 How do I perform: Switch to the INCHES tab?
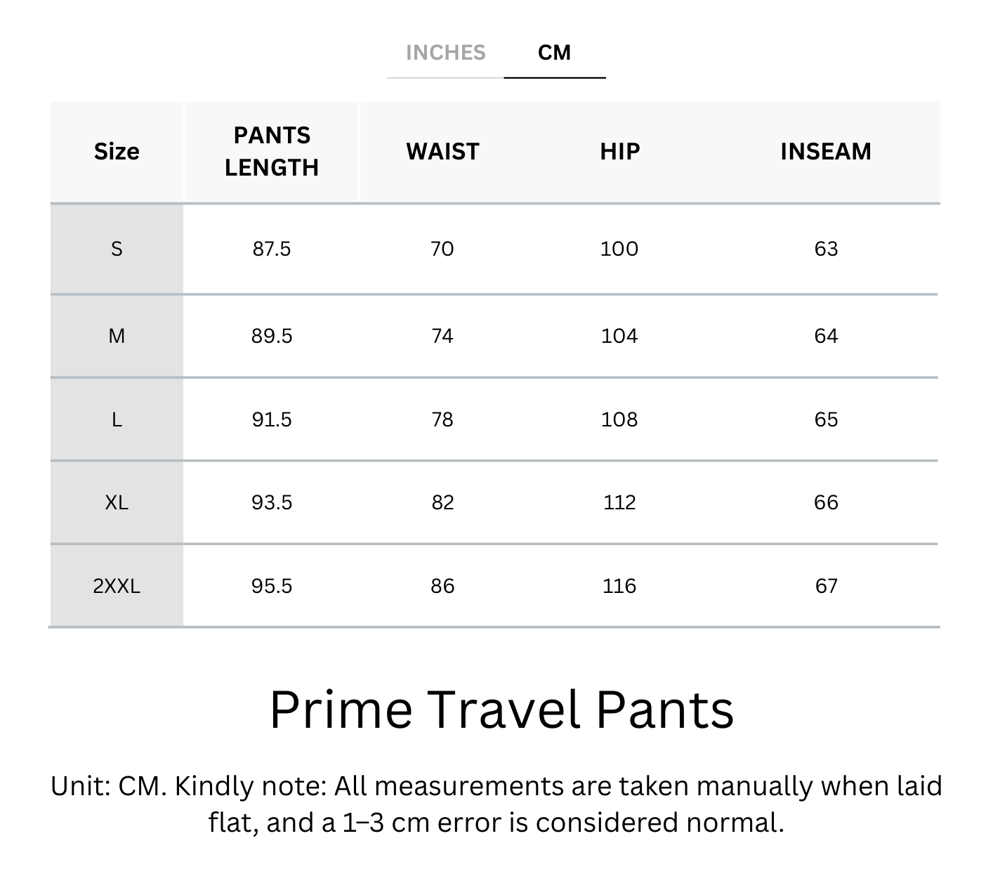[x=445, y=53]
